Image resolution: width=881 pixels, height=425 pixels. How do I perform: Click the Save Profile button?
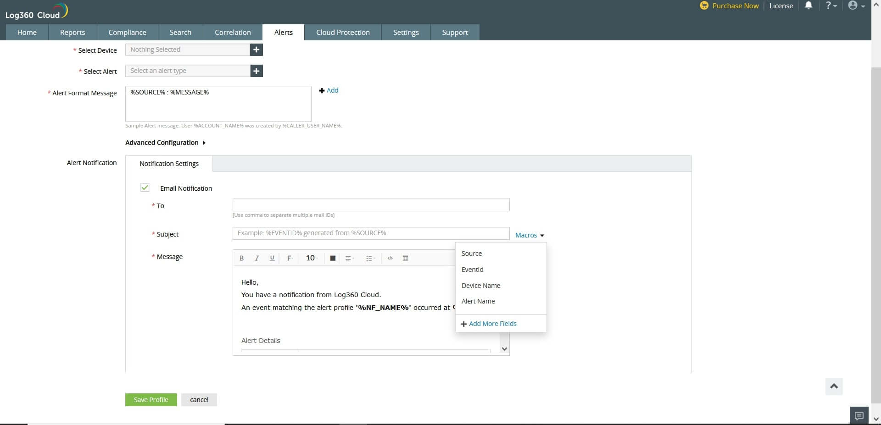[151, 400]
